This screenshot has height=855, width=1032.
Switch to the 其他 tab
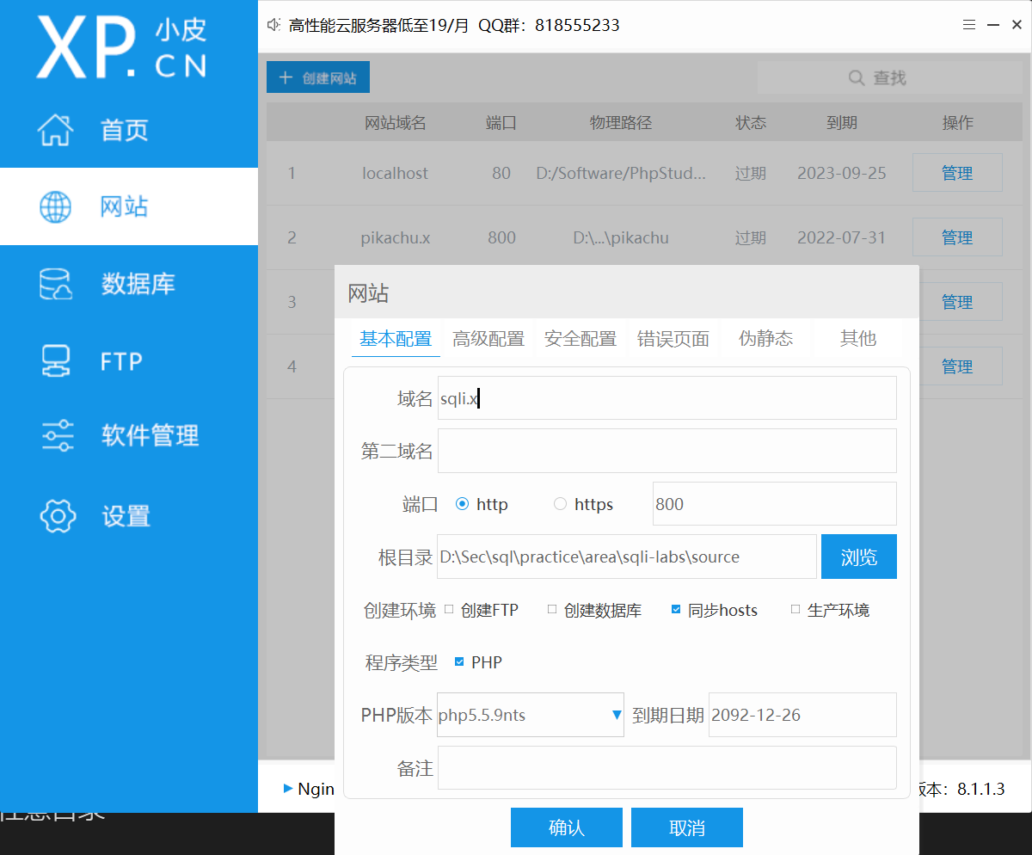(x=857, y=338)
